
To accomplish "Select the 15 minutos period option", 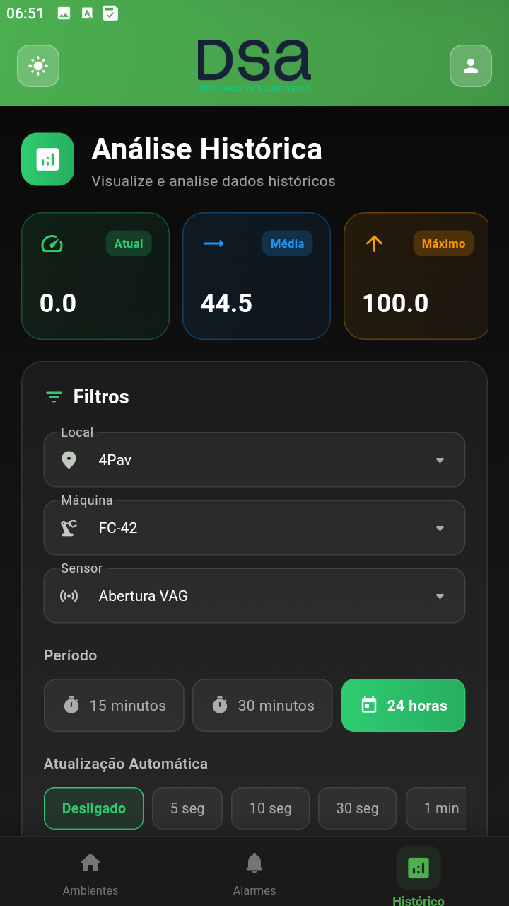I will [x=114, y=706].
